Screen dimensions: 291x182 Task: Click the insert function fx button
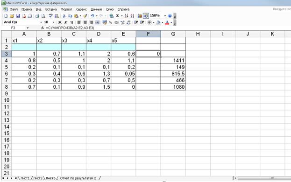(x=43, y=28)
